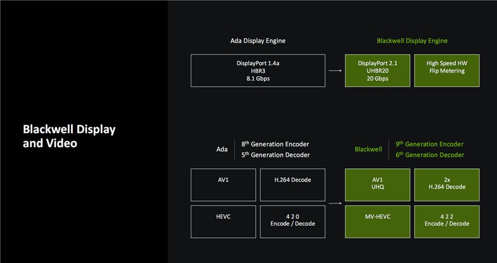Screen dimensions: 497x263
Task: Click the 2x H.264 Decode box
Action: tap(447, 185)
